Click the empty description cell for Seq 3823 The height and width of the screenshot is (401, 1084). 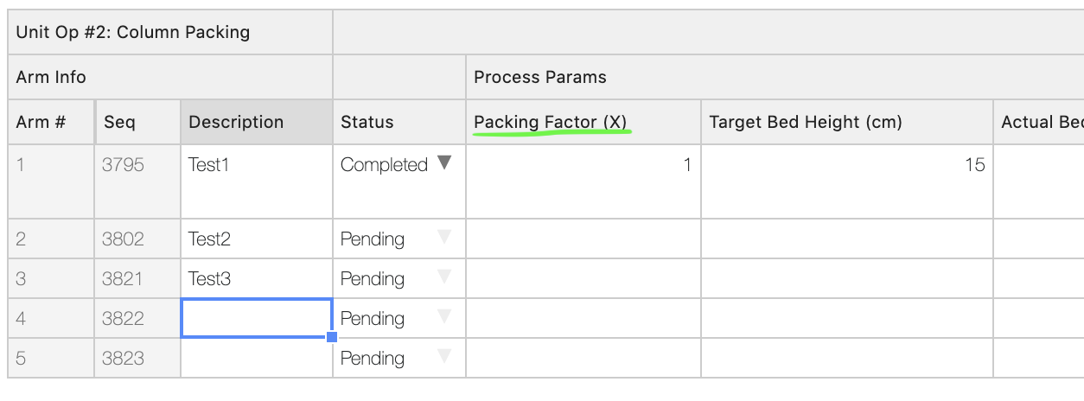[257, 358]
